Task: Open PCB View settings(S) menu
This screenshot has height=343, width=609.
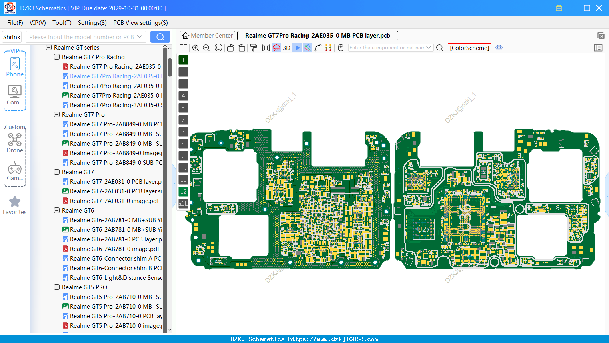Action: click(140, 23)
